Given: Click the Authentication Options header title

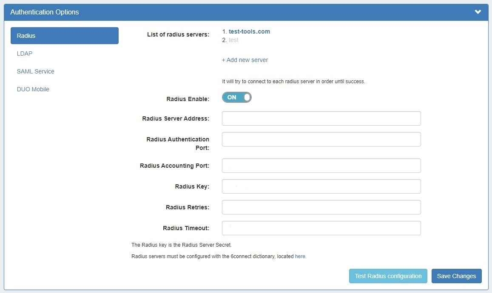Looking at the screenshot, I should 45,12.
